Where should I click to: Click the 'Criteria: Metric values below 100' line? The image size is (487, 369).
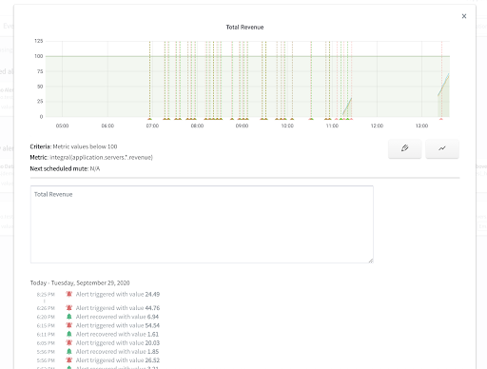pos(73,146)
